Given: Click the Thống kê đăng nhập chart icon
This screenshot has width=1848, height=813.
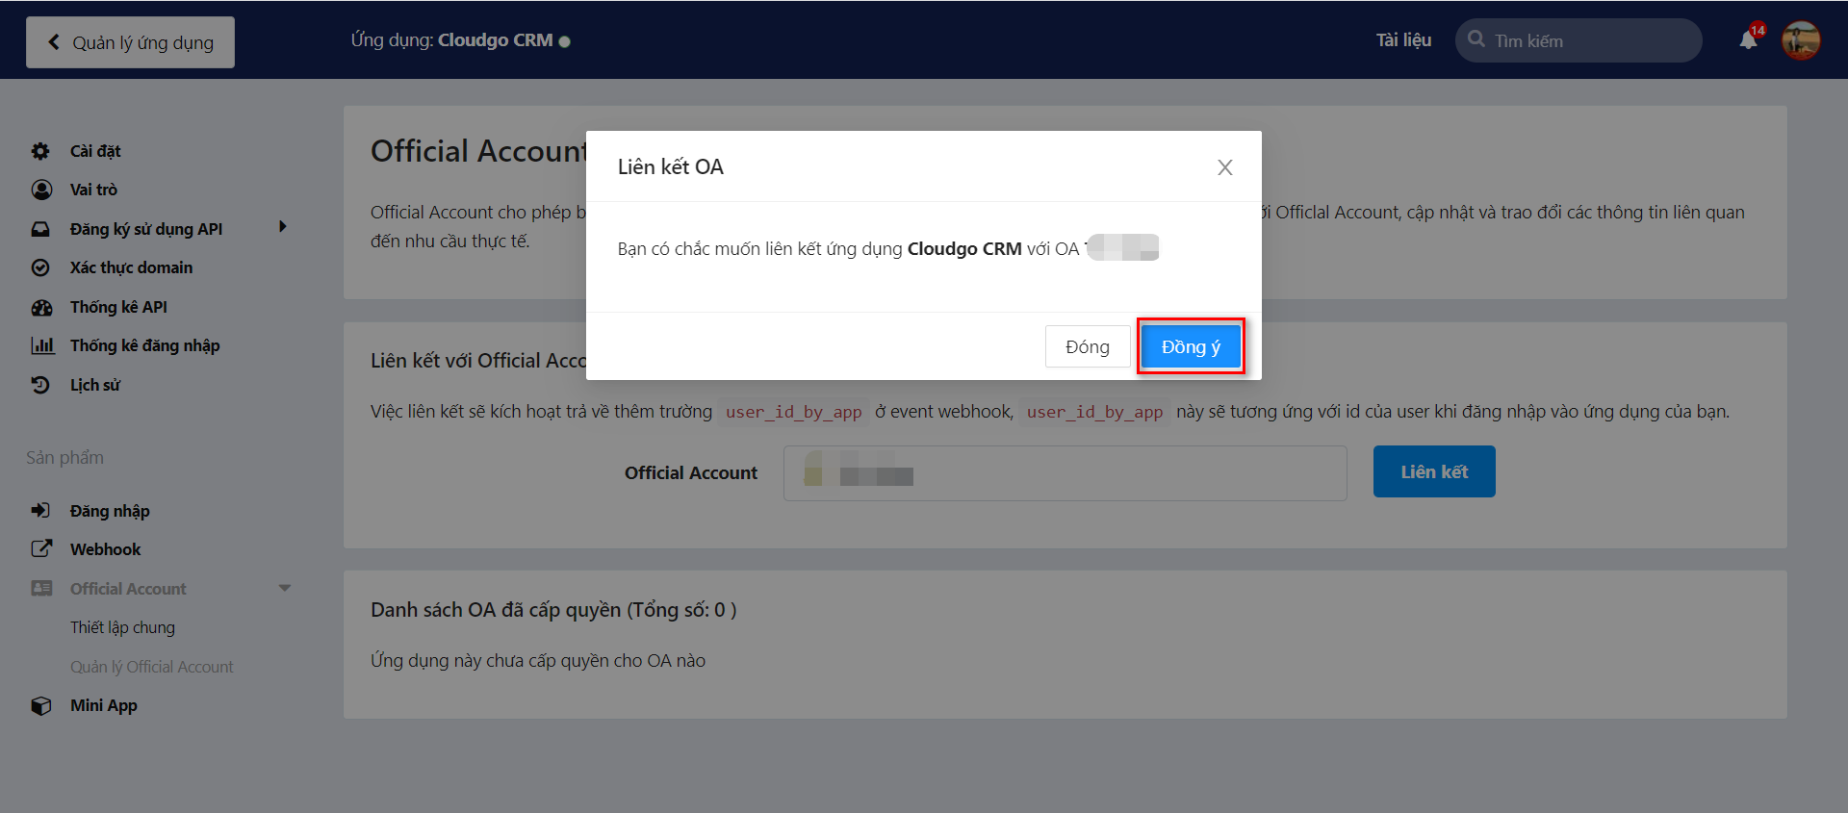Looking at the screenshot, I should 42,345.
